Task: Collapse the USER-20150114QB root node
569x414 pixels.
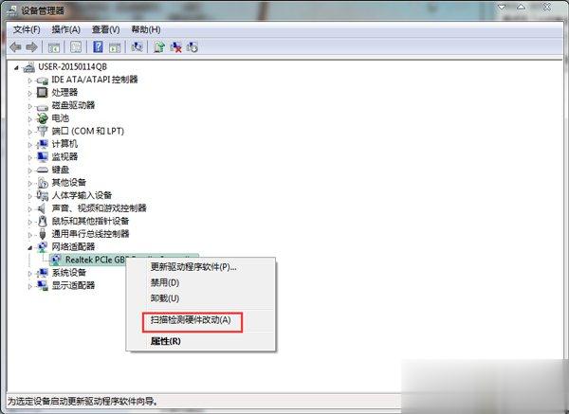Action: pyautogui.click(x=16, y=67)
